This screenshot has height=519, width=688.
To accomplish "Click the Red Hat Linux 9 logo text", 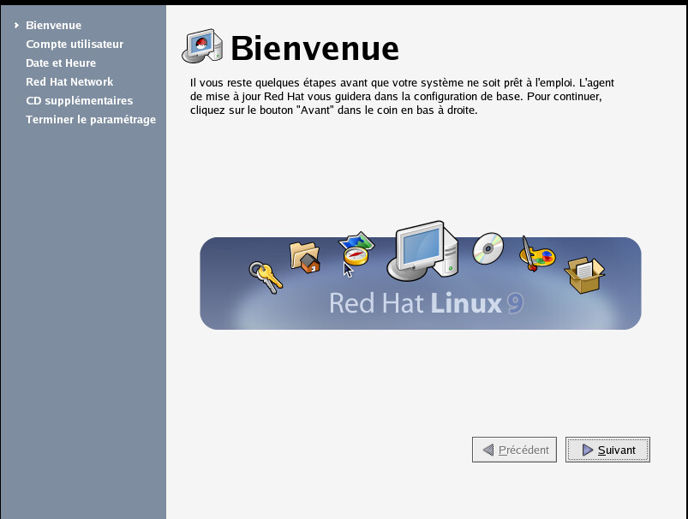I will [426, 303].
